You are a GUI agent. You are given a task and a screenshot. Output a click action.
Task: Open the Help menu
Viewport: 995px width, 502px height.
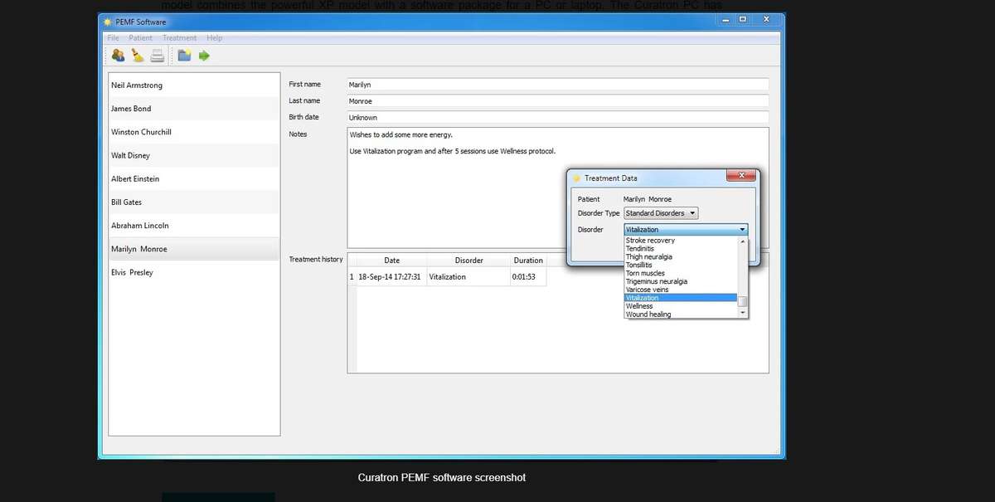point(214,37)
